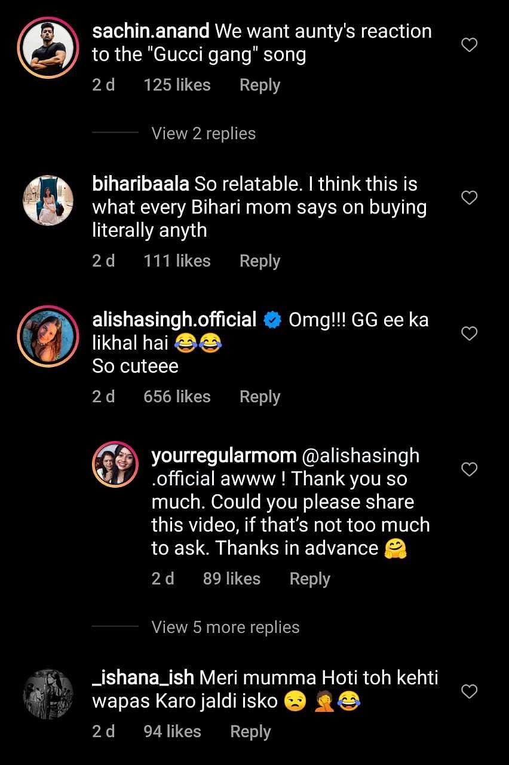Reply to biharibaala's comment
This screenshot has width=509, height=765.
(x=259, y=261)
